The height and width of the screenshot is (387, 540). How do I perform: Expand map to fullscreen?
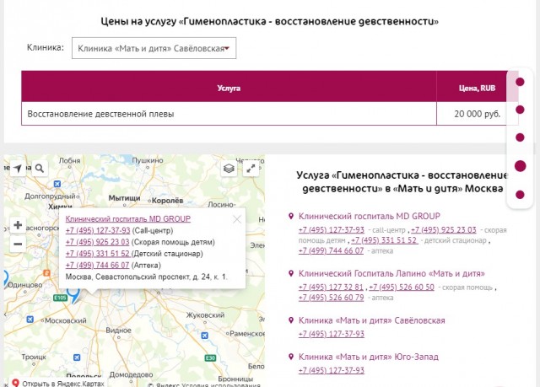[251, 169]
